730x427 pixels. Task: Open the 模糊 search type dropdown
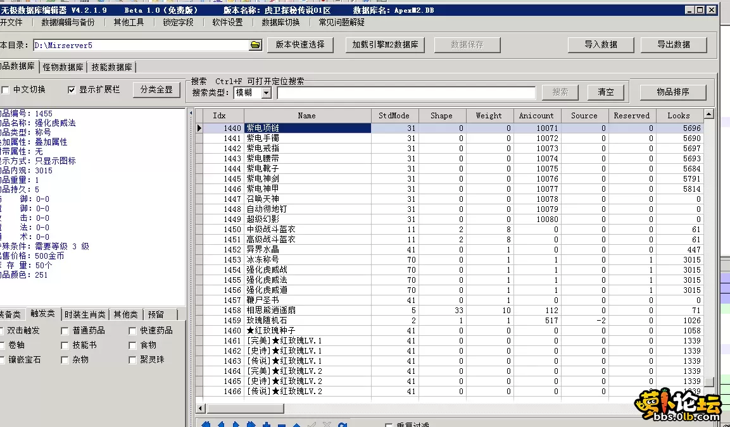click(x=267, y=92)
